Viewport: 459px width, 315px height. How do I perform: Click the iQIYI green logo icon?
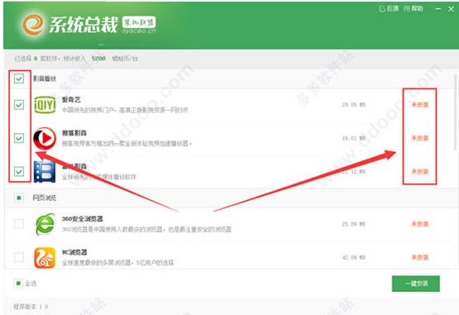45,104
